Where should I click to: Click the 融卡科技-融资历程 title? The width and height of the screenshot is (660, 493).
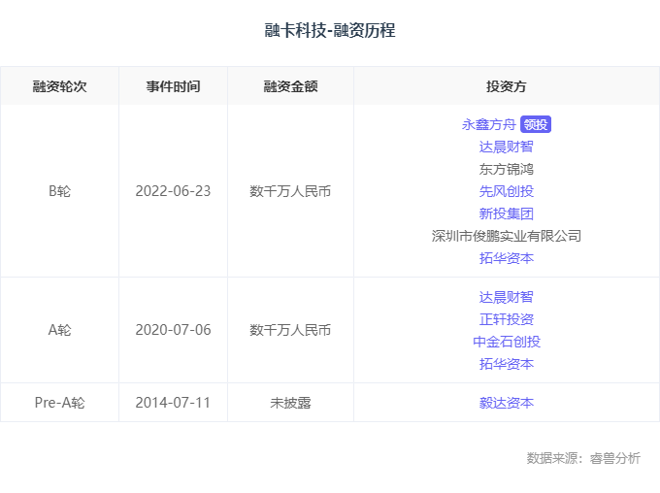330,30
